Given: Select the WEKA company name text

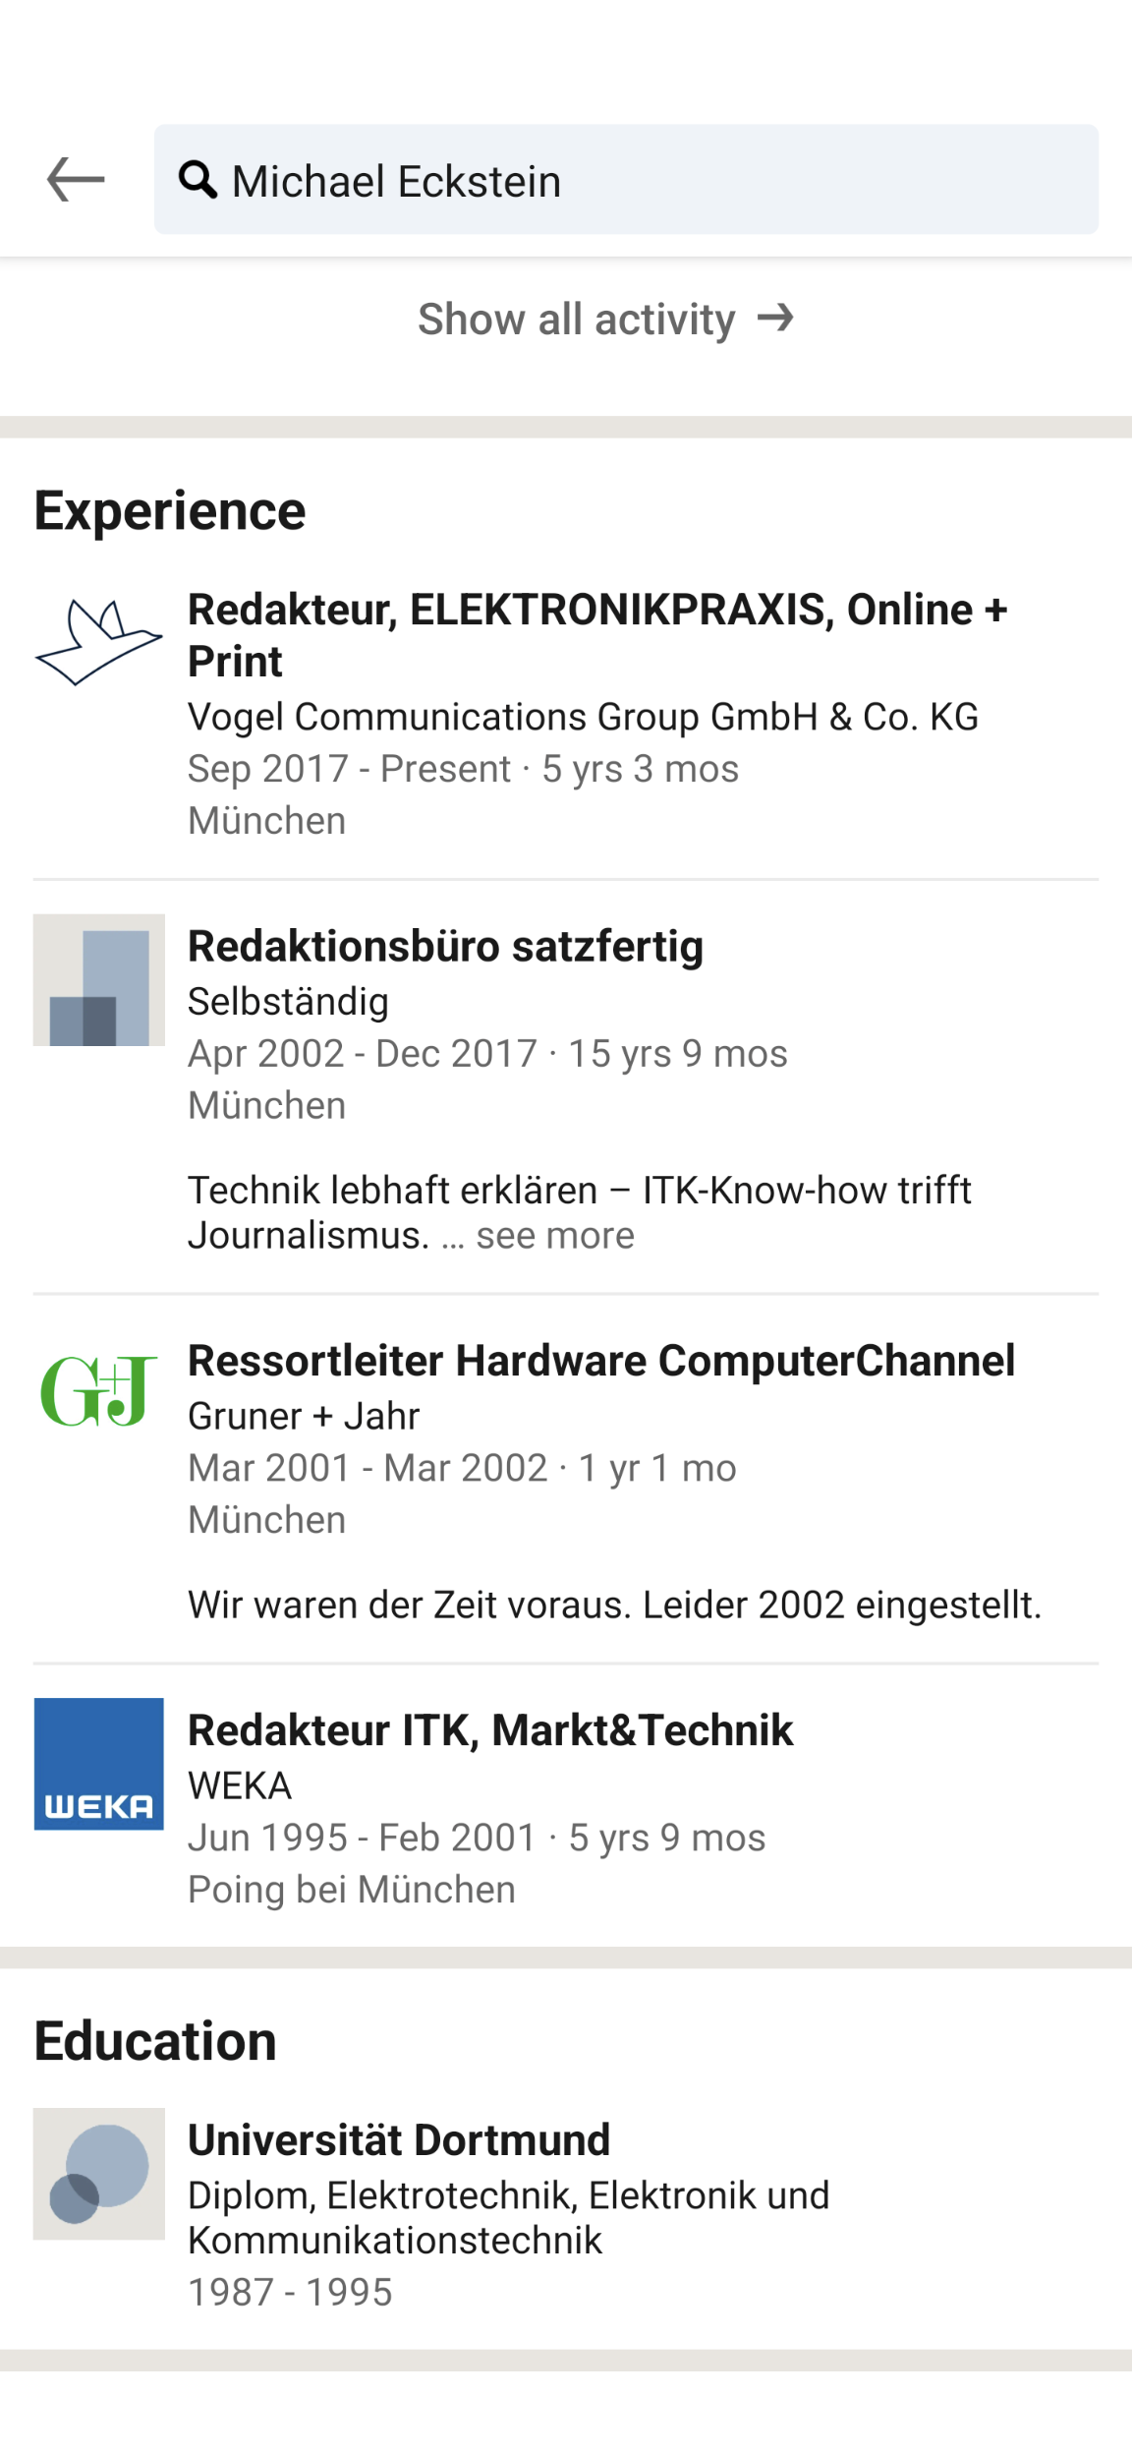Looking at the screenshot, I should click(x=240, y=1785).
